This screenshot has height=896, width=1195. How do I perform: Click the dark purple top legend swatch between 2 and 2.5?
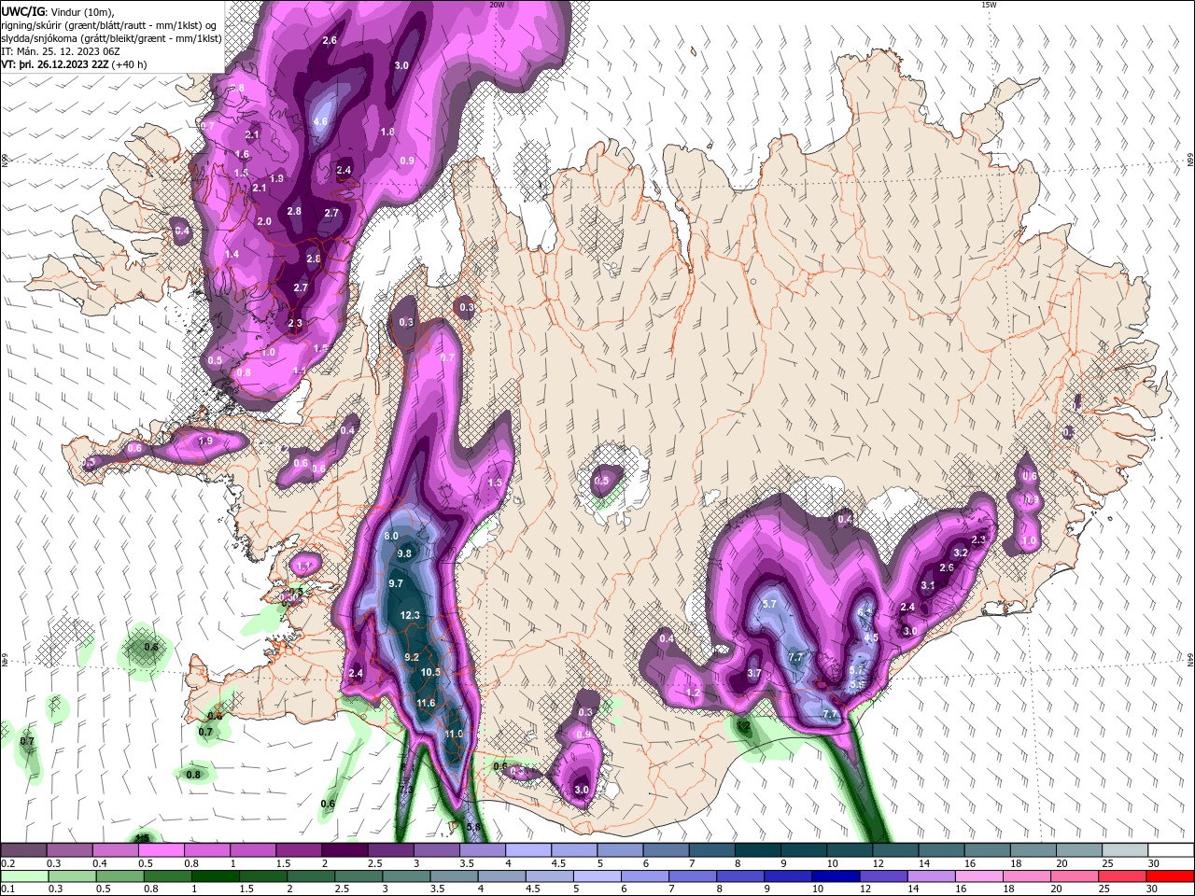344,850
